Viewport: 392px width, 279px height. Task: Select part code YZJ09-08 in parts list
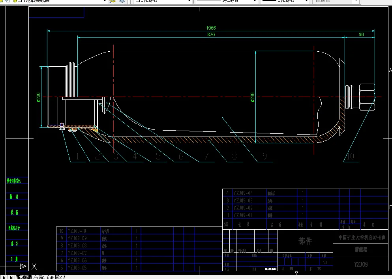(77, 245)
